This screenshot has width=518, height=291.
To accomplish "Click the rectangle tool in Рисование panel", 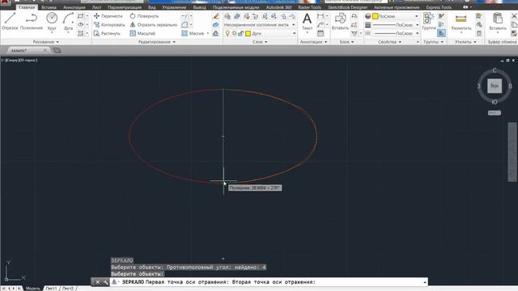I will [x=81, y=16].
